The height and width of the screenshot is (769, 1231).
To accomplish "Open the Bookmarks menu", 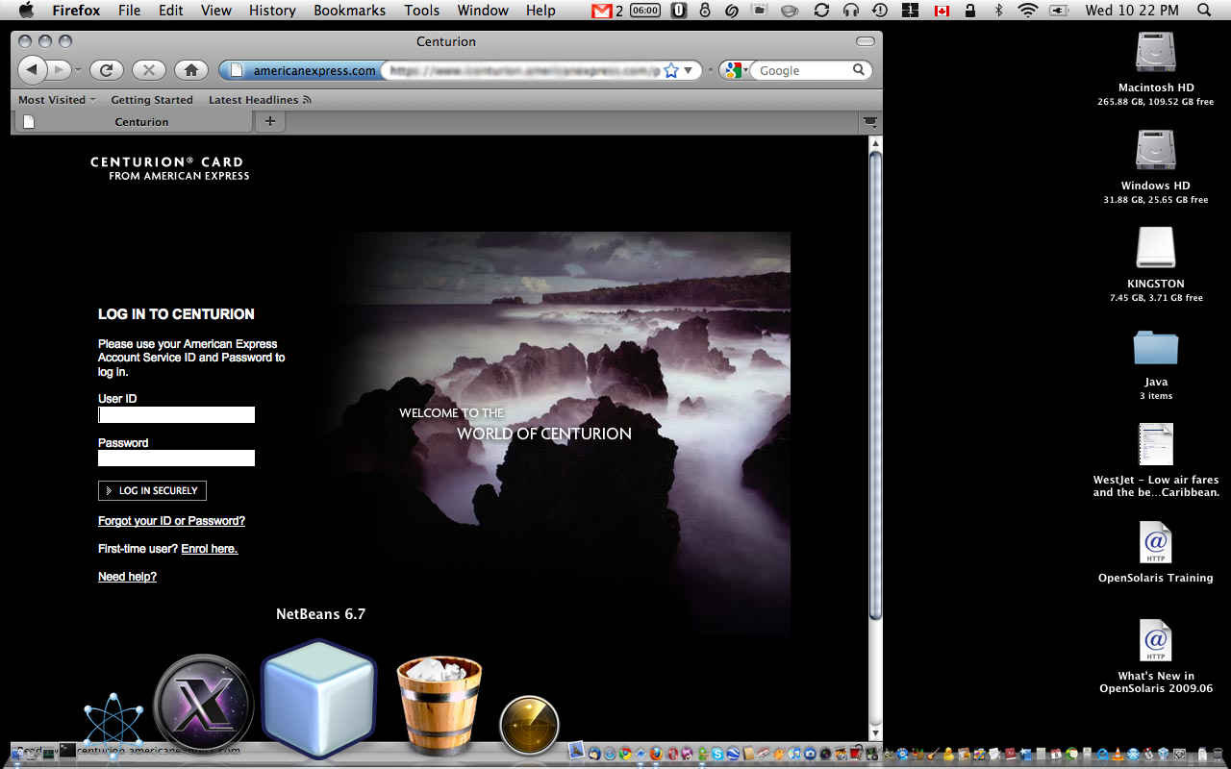I will coord(349,11).
